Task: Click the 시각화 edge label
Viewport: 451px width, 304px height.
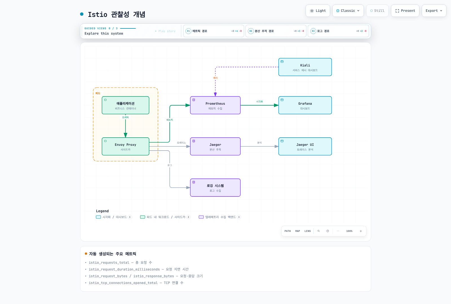Action: [260, 102]
